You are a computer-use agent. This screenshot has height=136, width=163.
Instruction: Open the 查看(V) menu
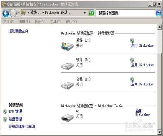[40, 22]
